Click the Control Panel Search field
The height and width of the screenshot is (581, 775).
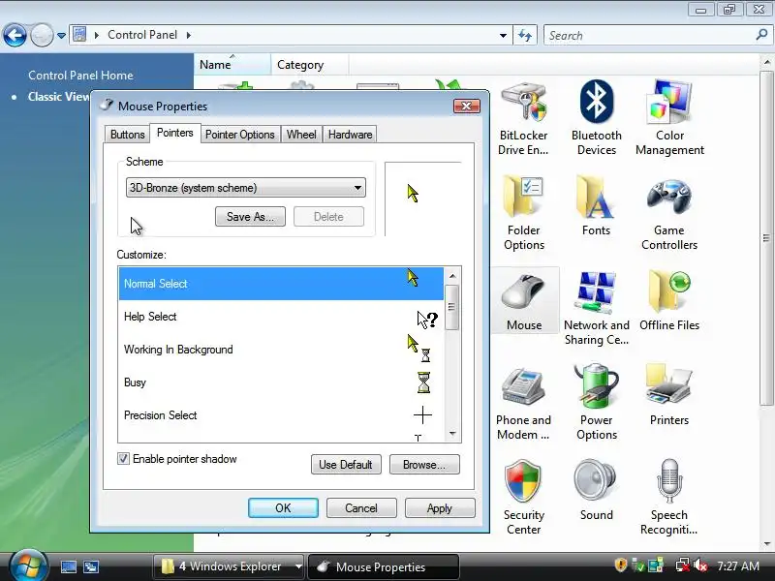(650, 36)
